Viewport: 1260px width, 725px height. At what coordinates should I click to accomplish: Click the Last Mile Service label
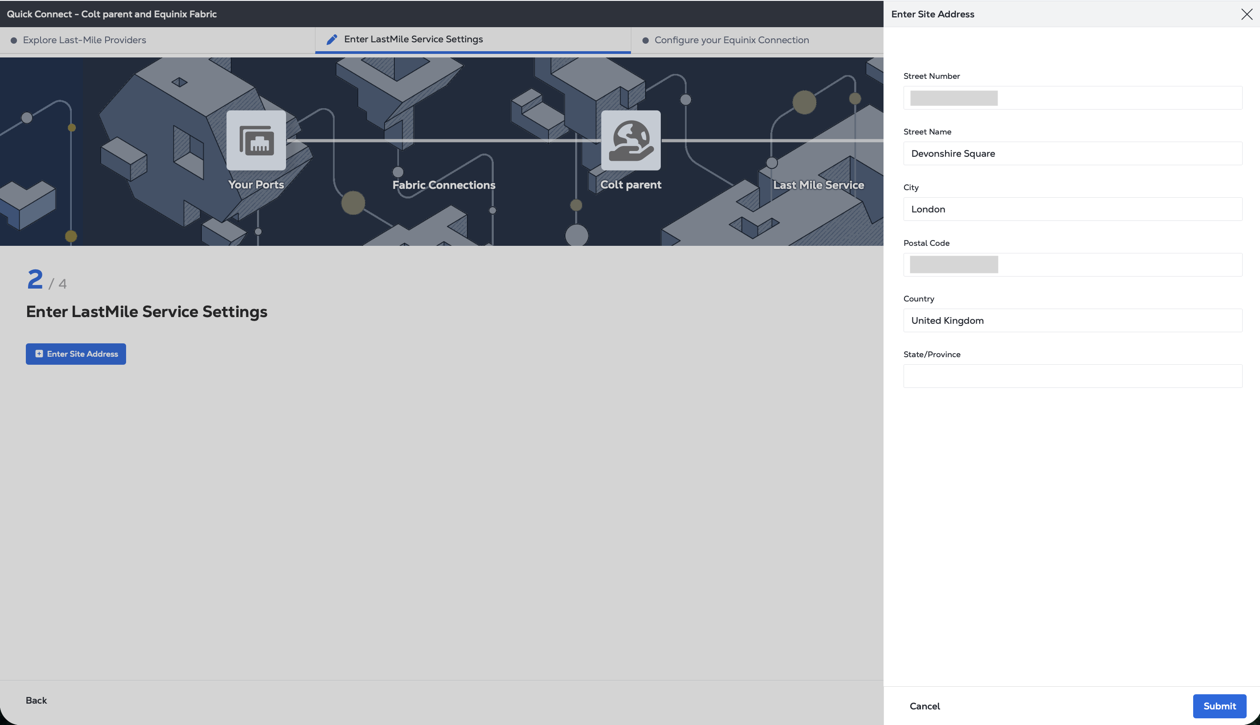click(x=818, y=185)
